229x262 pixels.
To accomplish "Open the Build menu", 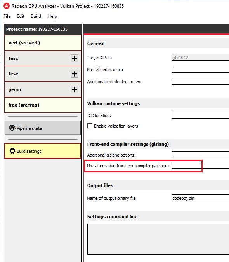I will pyautogui.click(x=36, y=16).
